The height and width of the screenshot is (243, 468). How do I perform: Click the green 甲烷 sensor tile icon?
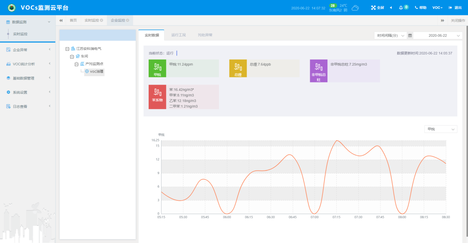click(x=157, y=68)
